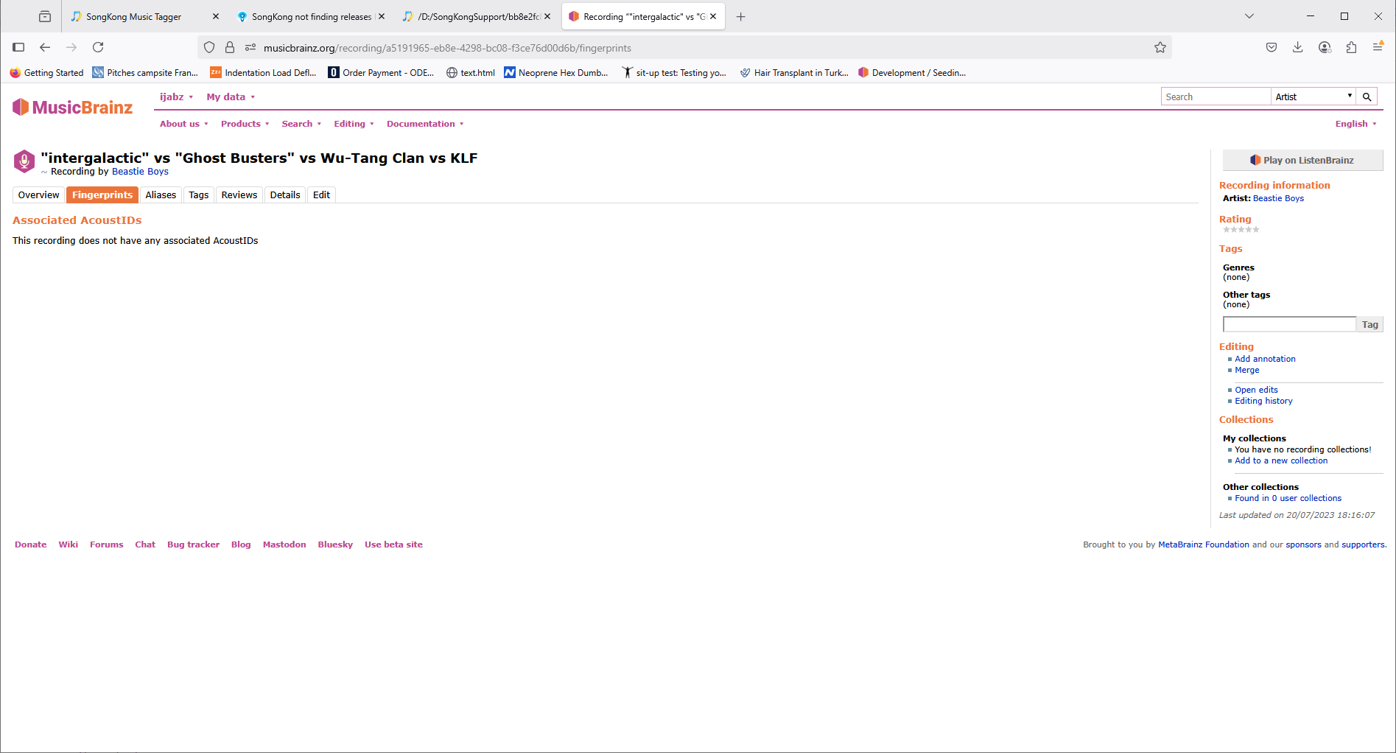Expand the My data menu
Viewport: 1396px width, 753px height.
[231, 97]
